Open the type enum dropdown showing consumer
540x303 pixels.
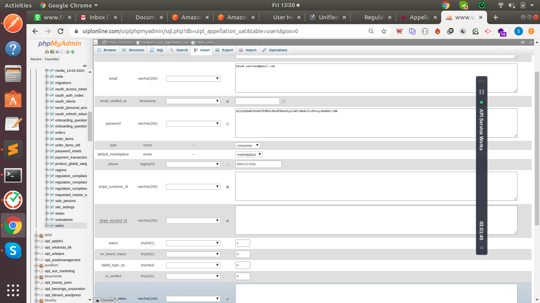click(x=248, y=146)
